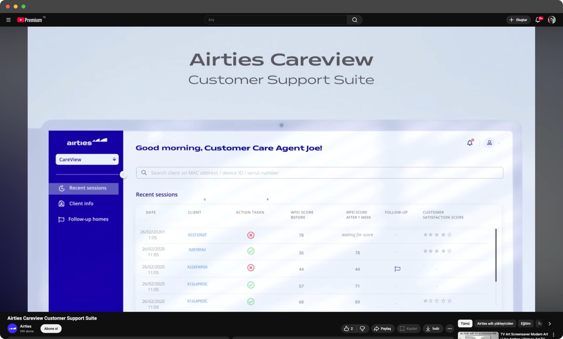Download the video with İndir
This screenshot has width=563, height=339.
433,329
